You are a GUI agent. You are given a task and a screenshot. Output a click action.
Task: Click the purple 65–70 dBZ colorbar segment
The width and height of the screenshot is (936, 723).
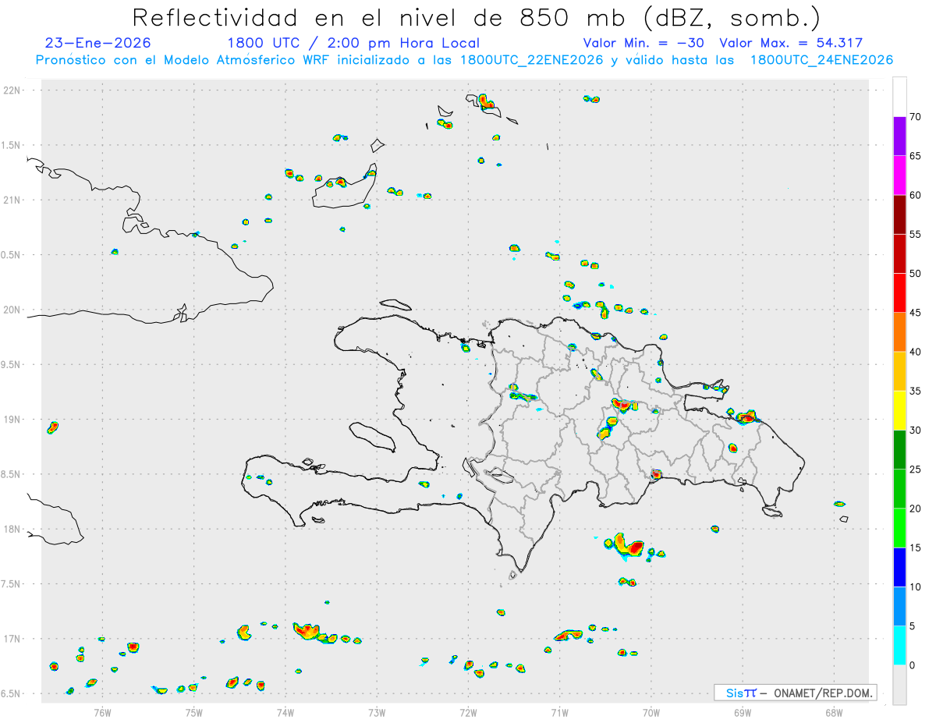pyautogui.click(x=899, y=136)
